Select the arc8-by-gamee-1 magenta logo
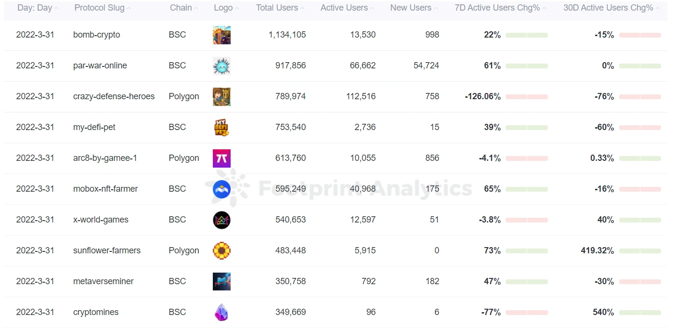Image resolution: width=676 pixels, height=328 pixels. pyautogui.click(x=221, y=158)
